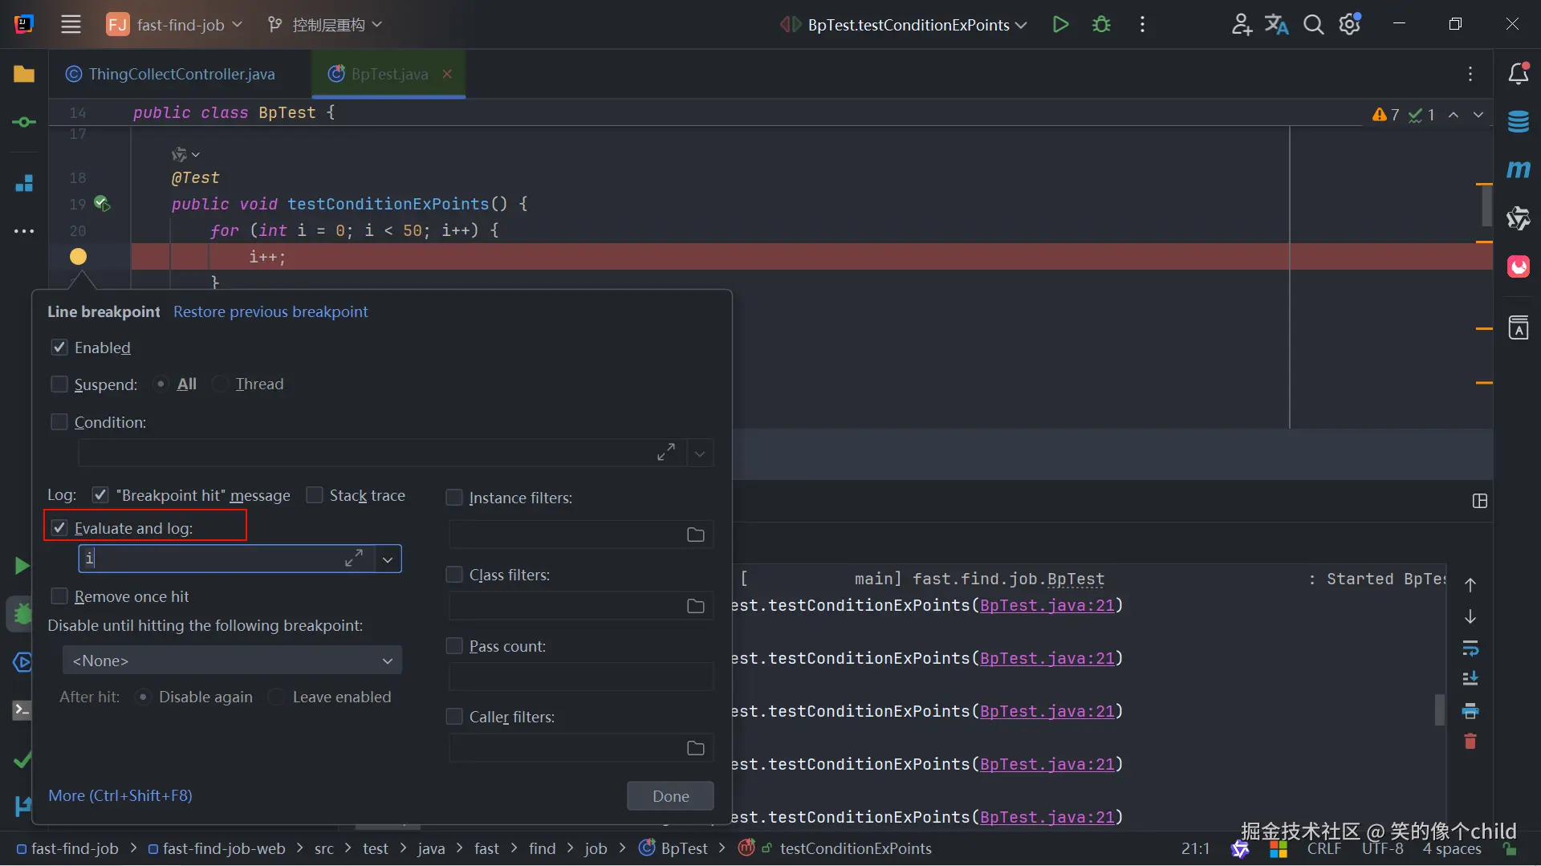
Task: Open the <None> breakpoint dropdown
Action: [x=232, y=661]
